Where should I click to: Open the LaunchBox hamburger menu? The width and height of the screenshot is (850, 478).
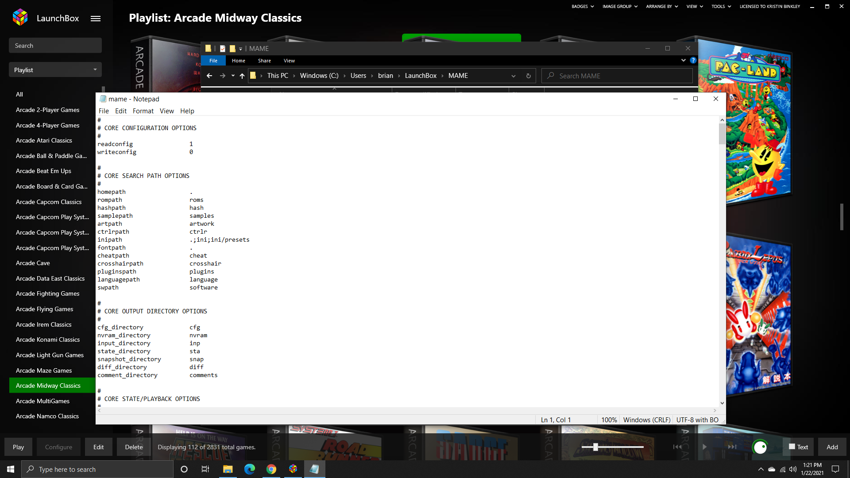click(x=96, y=19)
